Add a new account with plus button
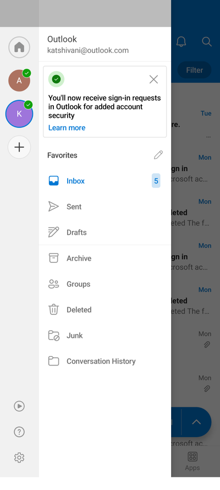The width and height of the screenshot is (220, 490). click(19, 147)
